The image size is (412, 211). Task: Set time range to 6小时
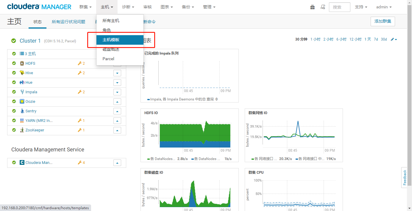(341, 39)
